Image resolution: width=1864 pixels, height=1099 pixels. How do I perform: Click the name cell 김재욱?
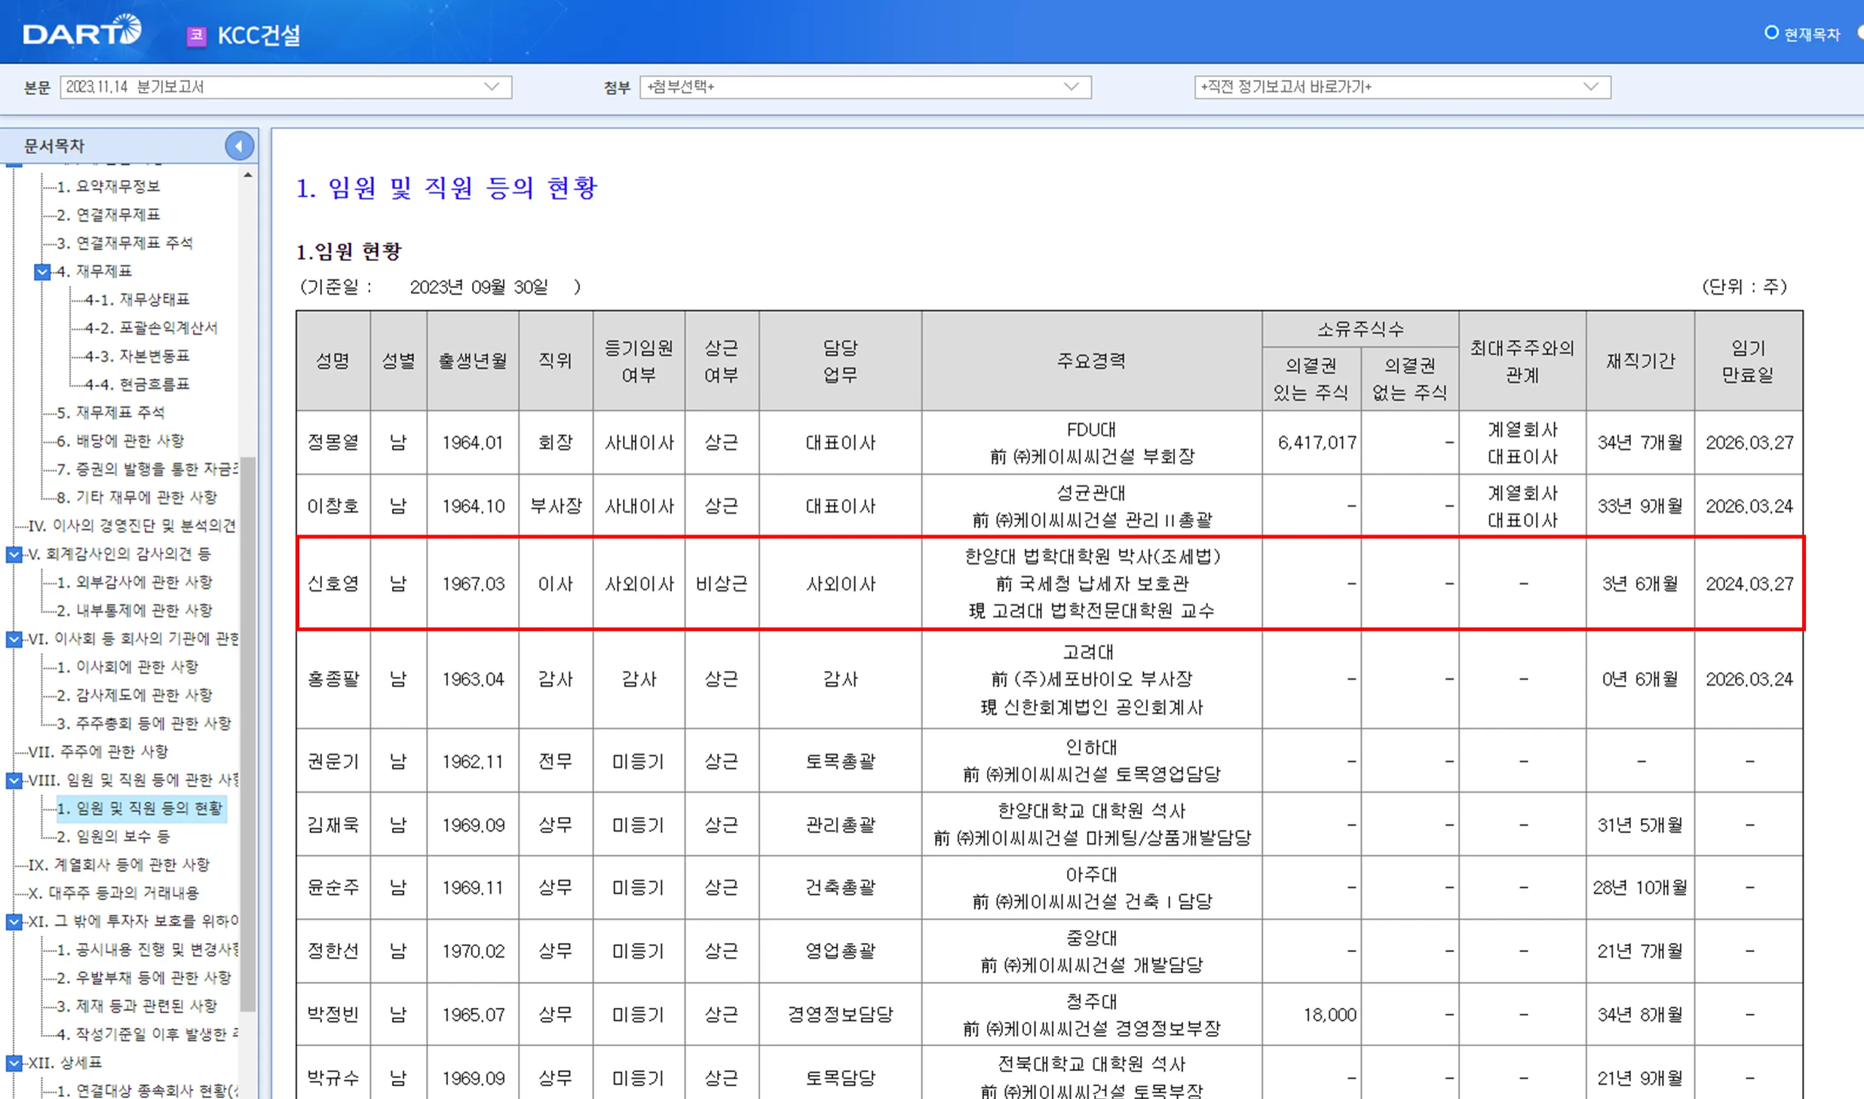click(333, 825)
